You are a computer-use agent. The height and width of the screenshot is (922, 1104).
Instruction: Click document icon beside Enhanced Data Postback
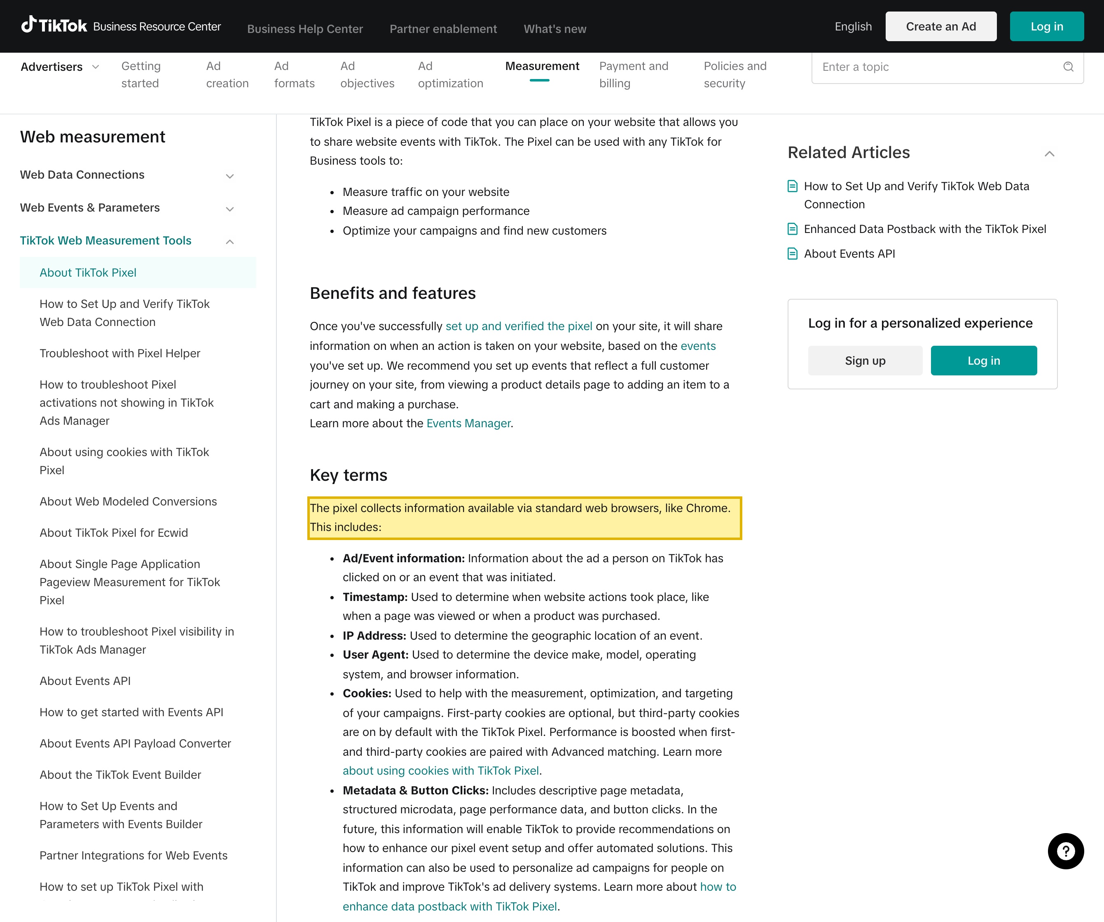pyautogui.click(x=792, y=229)
